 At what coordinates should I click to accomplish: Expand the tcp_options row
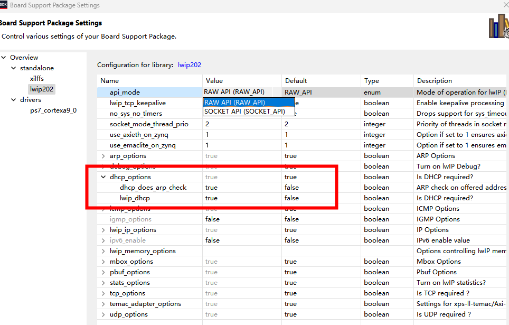click(103, 293)
